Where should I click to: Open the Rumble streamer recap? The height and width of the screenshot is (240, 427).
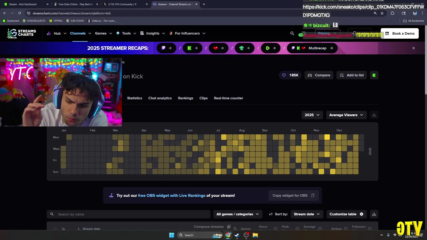[271, 48]
